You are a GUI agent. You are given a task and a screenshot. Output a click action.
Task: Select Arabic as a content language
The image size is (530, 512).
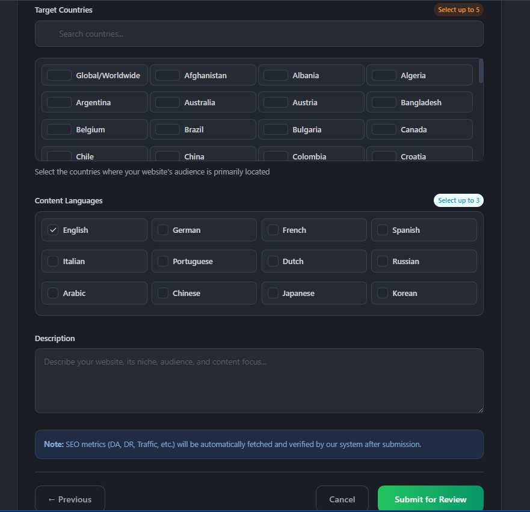52,293
